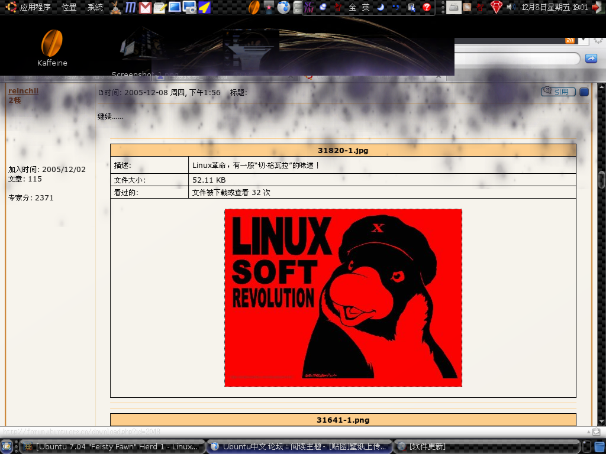Toggle full-width 全 character mode
Image resolution: width=606 pixels, height=454 pixels.
click(352, 7)
